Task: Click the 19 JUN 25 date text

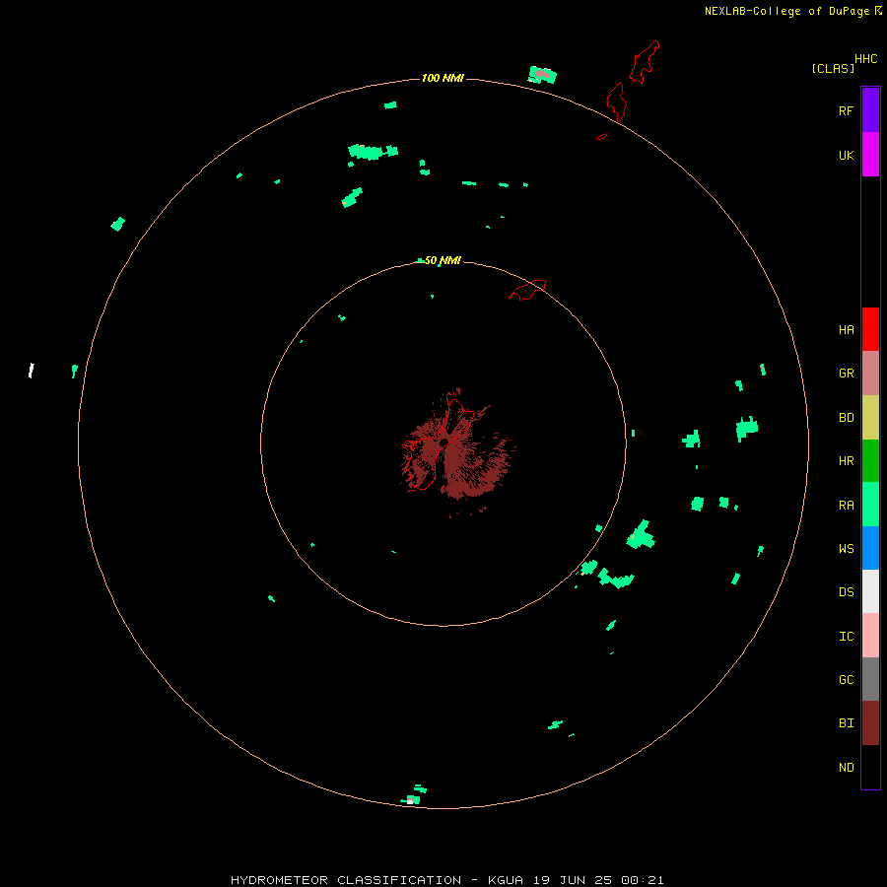Action: 573,880
